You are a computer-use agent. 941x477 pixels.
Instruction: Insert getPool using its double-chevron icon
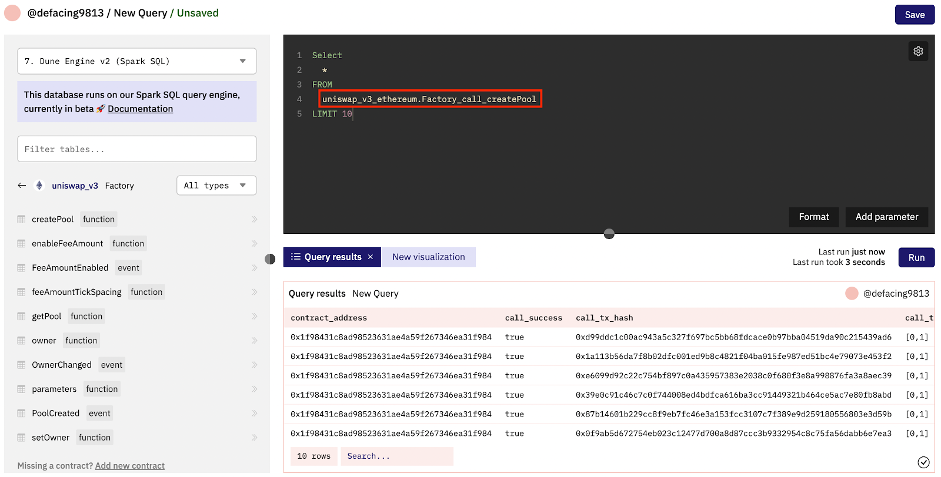pos(254,317)
